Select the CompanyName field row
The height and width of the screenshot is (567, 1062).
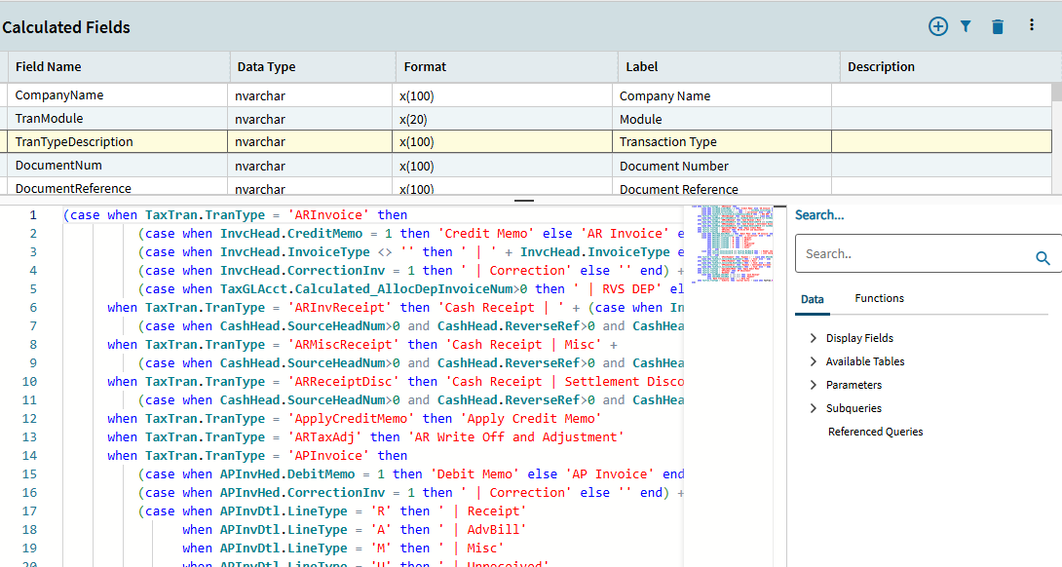tap(59, 95)
